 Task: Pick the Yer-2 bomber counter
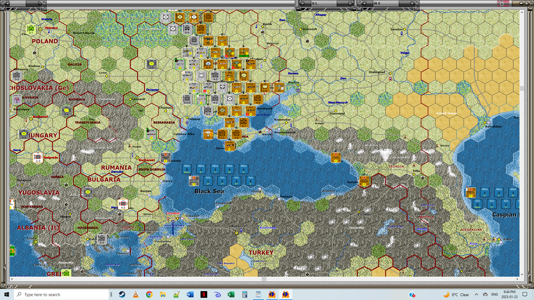pyautogui.click(x=208, y=134)
